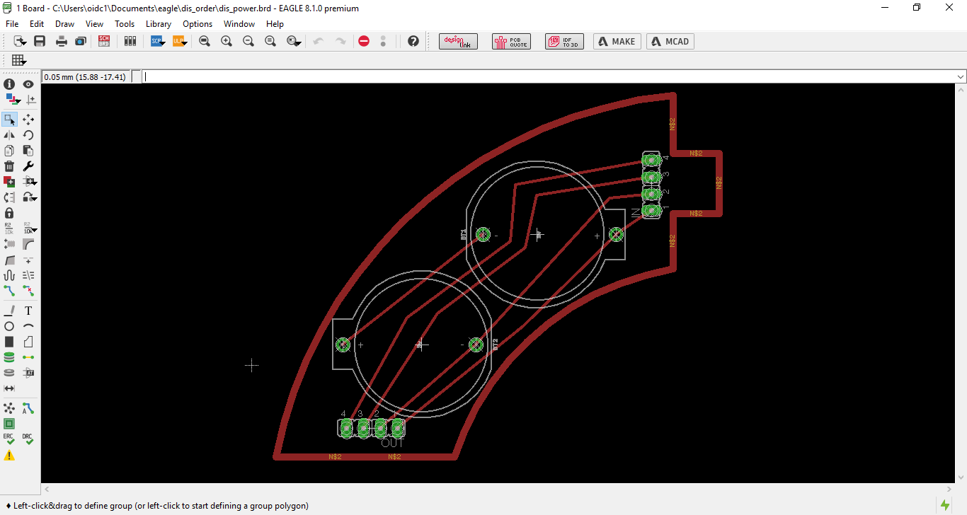The image size is (967, 515).
Task: Select the Name tool (R2 label)
Action: pos(9,228)
